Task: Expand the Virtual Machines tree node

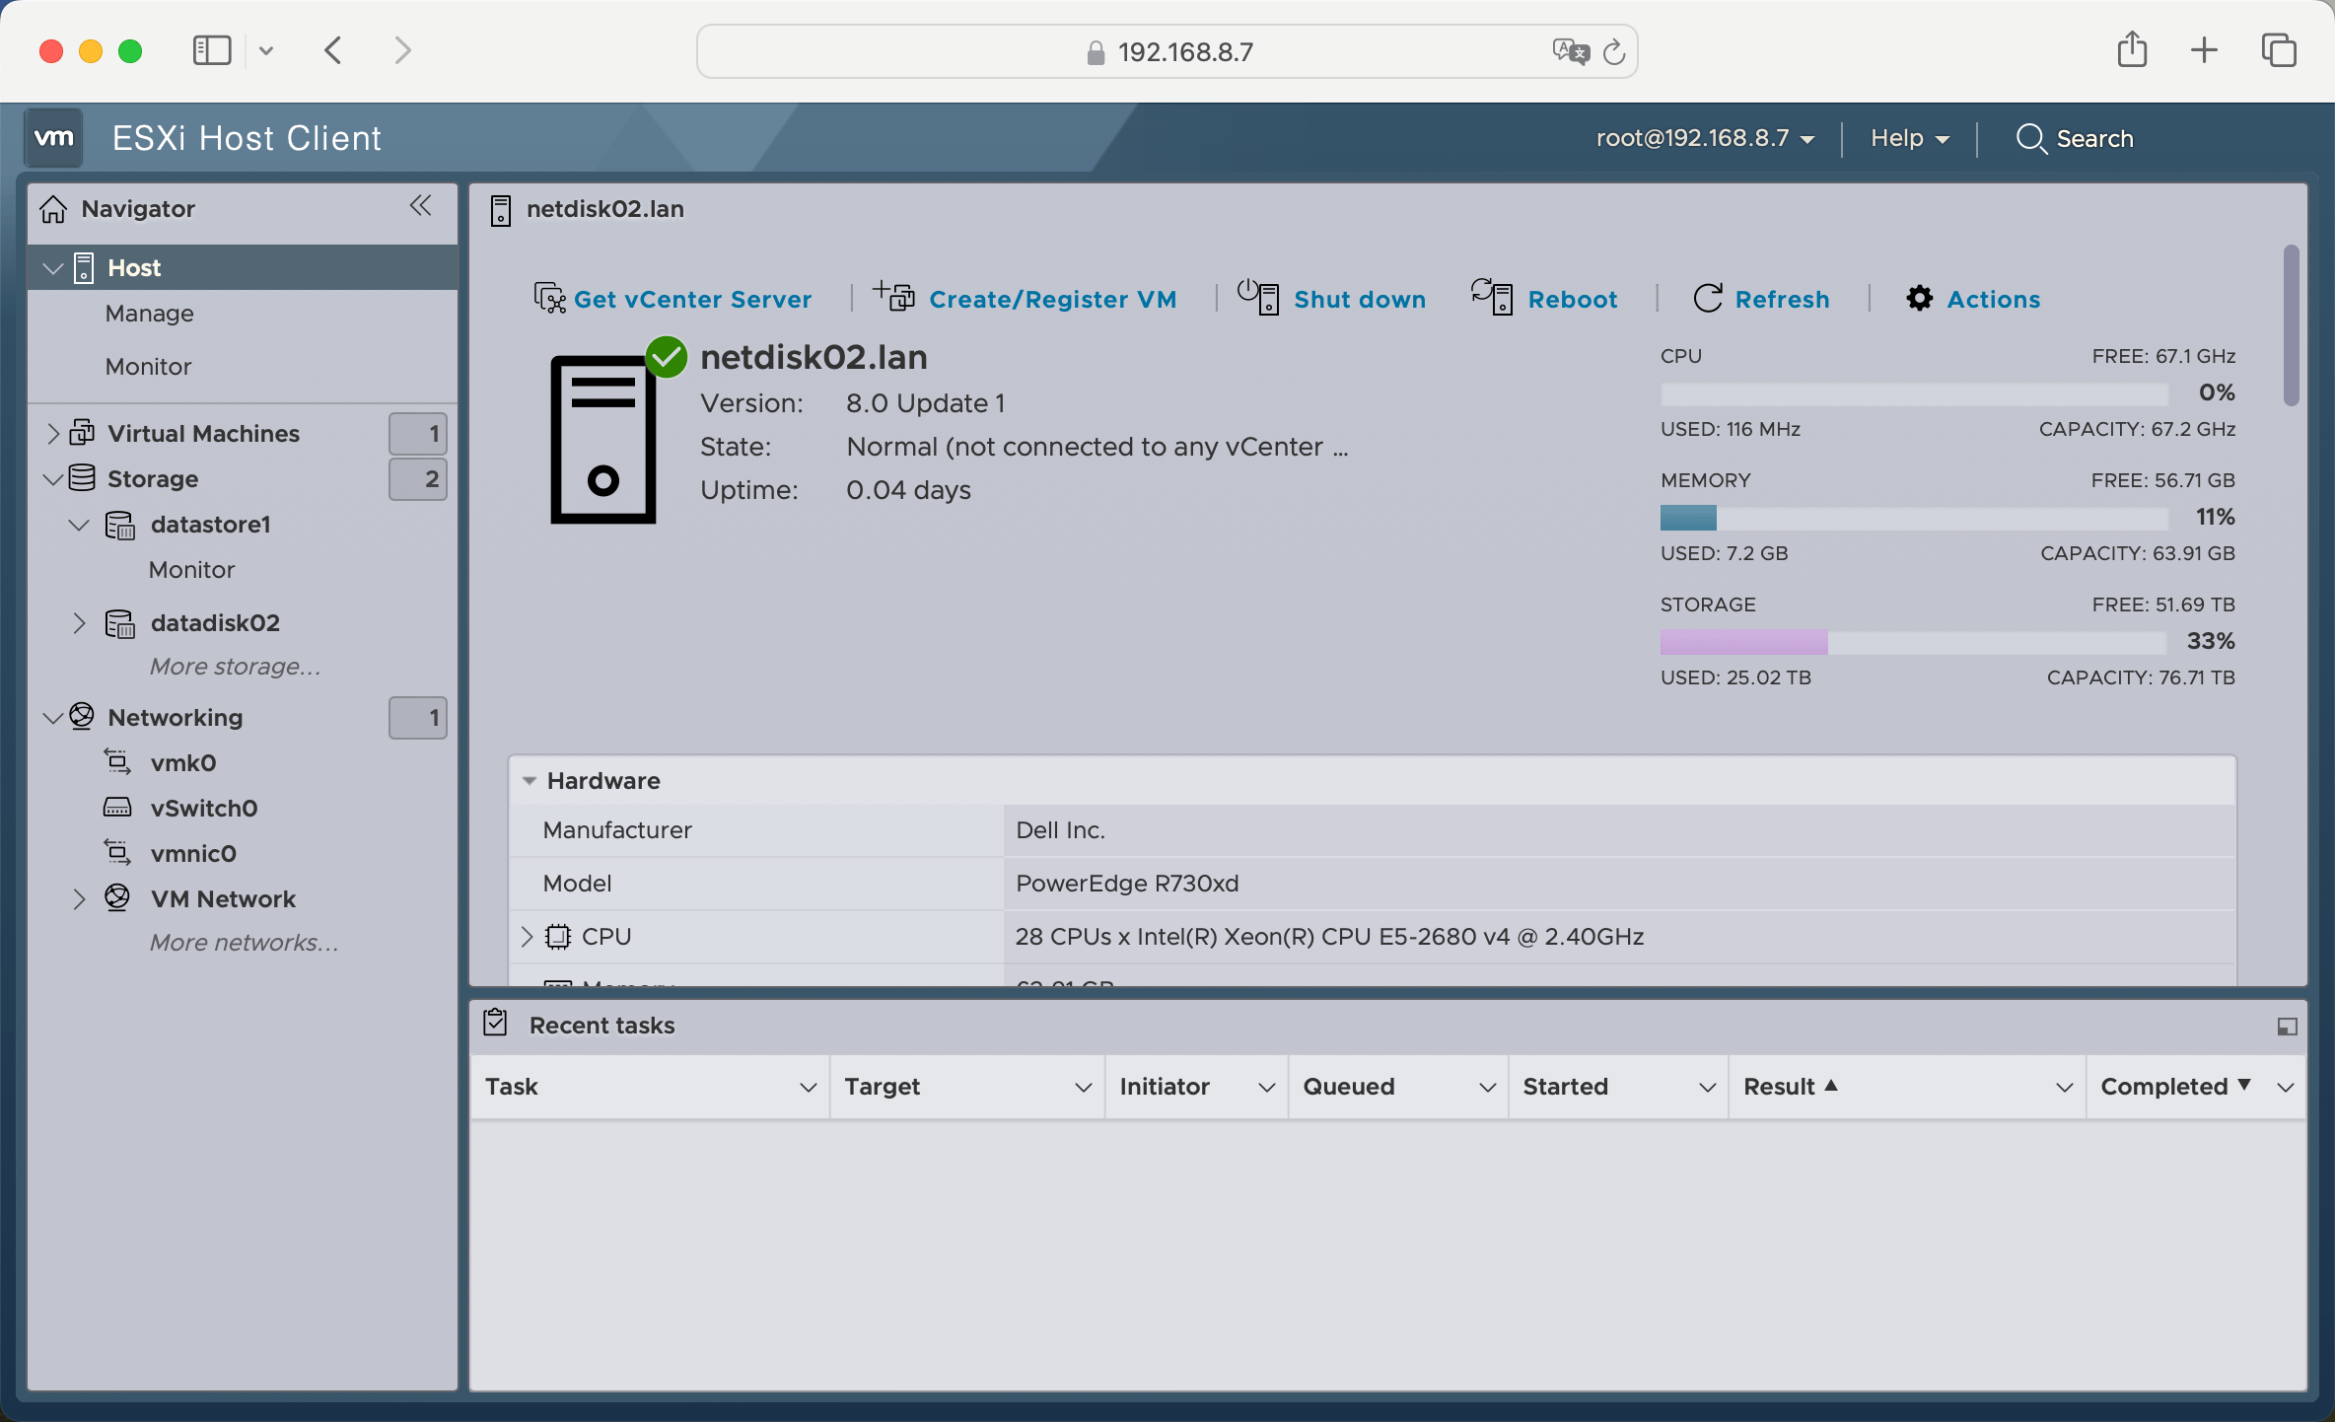Action: (x=53, y=433)
